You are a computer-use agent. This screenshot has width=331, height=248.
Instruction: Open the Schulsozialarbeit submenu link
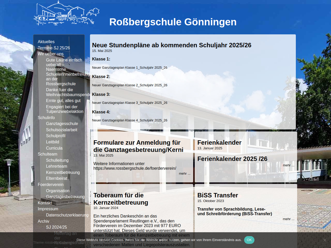tap(62, 130)
